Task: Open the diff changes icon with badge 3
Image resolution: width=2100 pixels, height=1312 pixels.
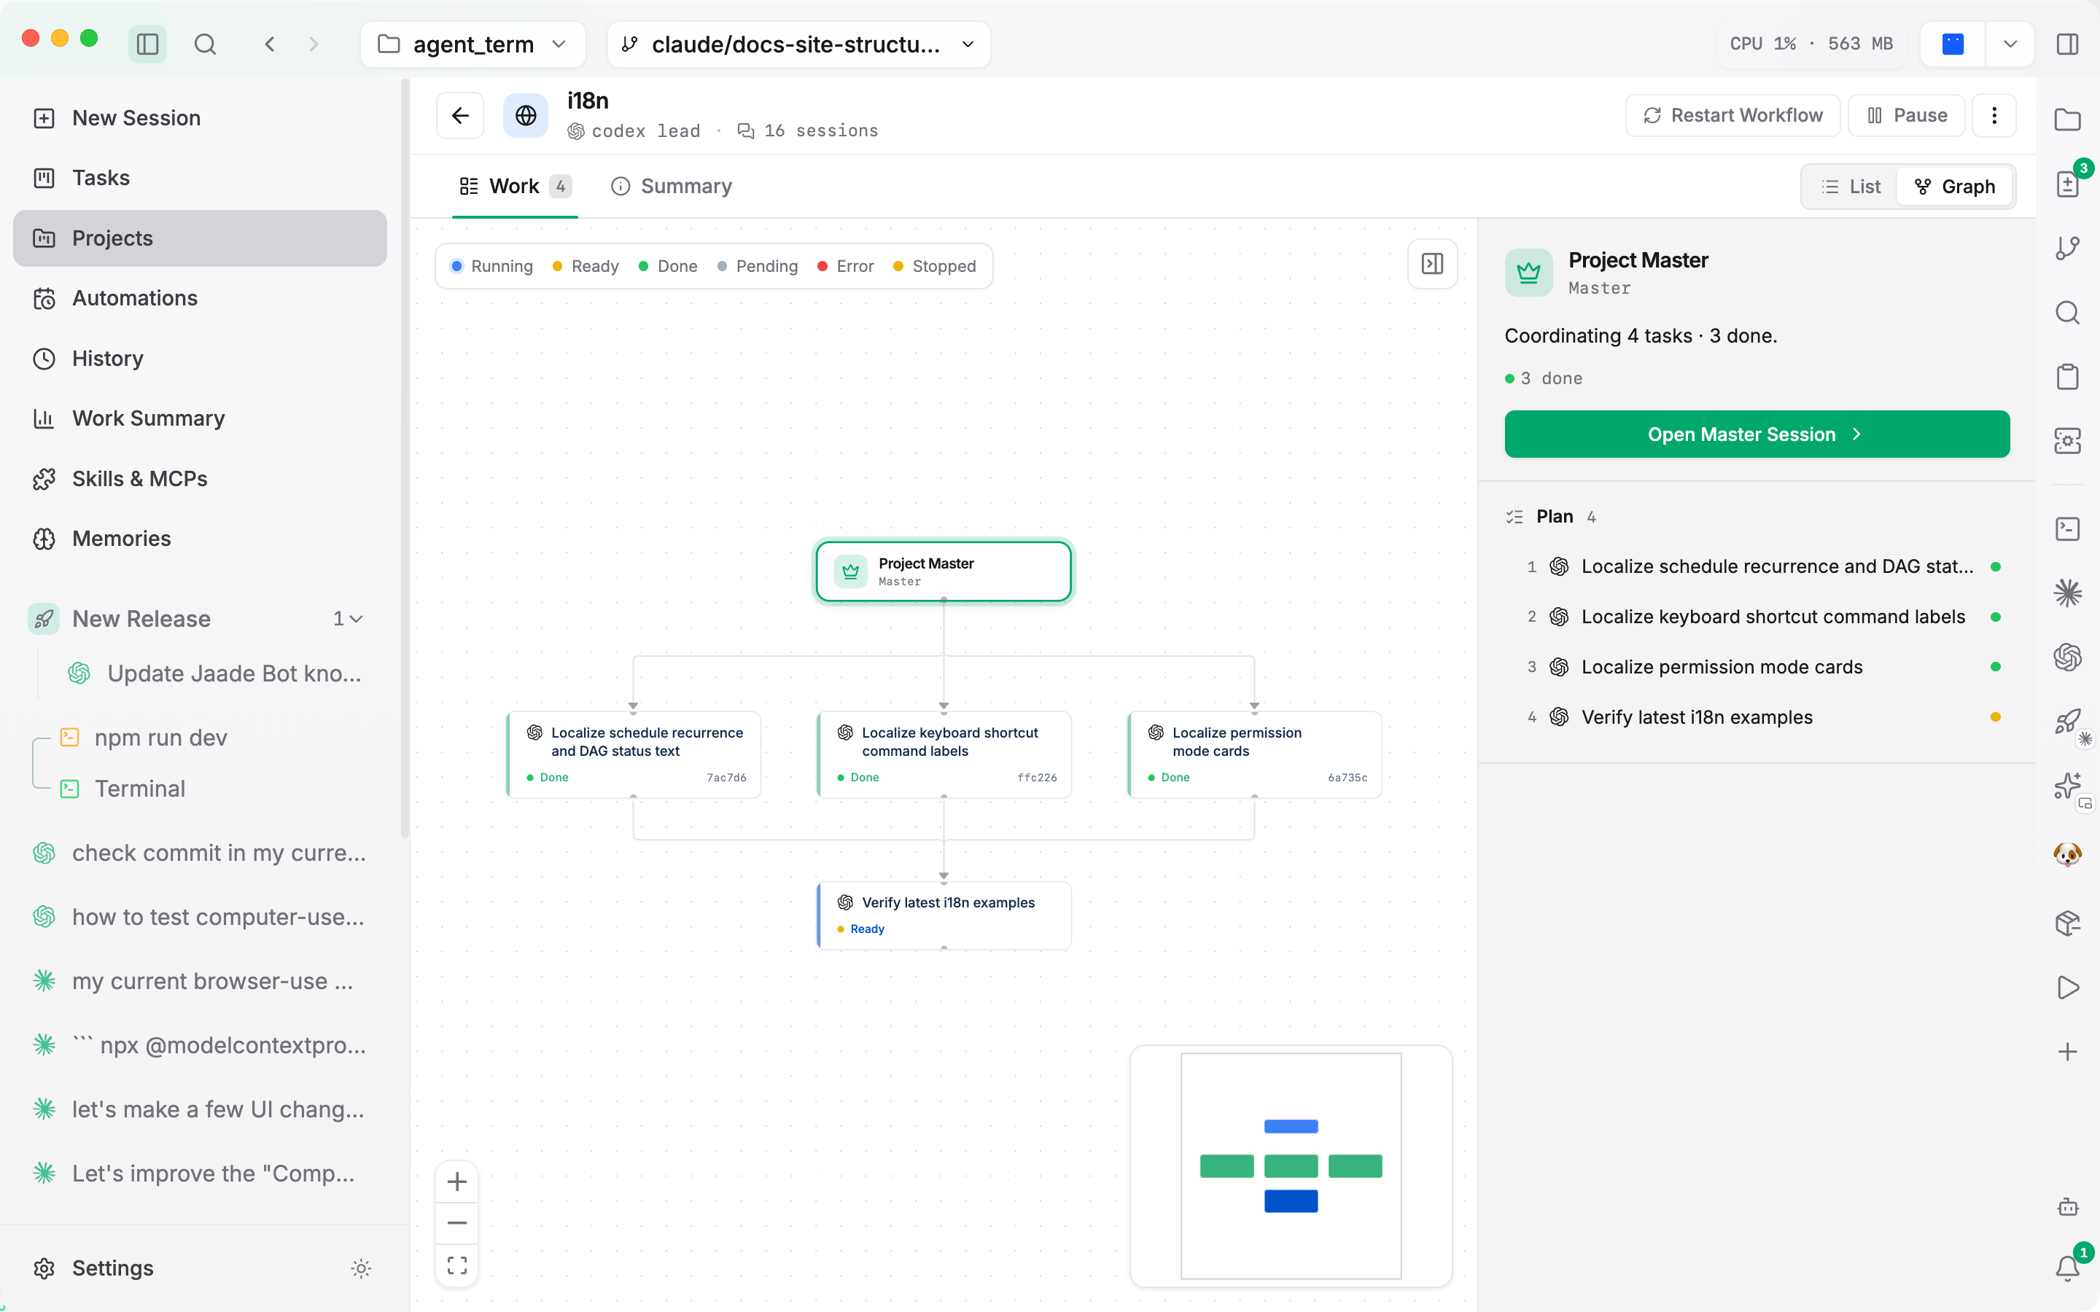Action: (2067, 184)
